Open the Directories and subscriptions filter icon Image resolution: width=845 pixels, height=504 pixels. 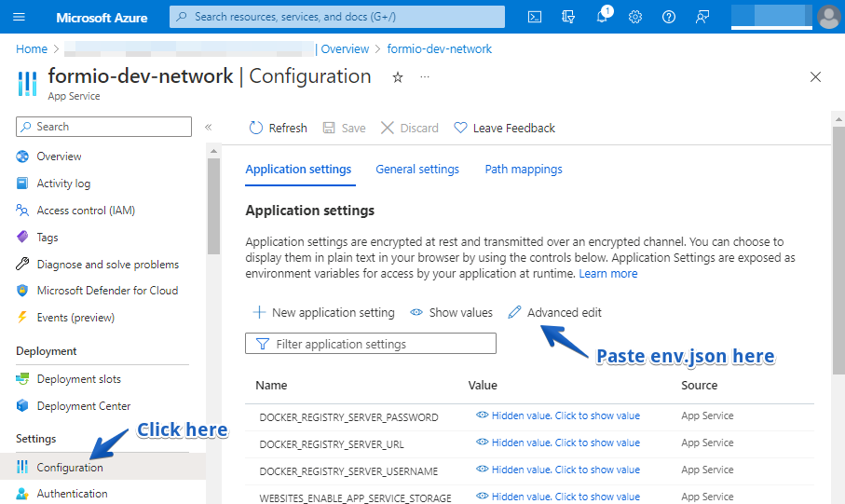point(568,18)
